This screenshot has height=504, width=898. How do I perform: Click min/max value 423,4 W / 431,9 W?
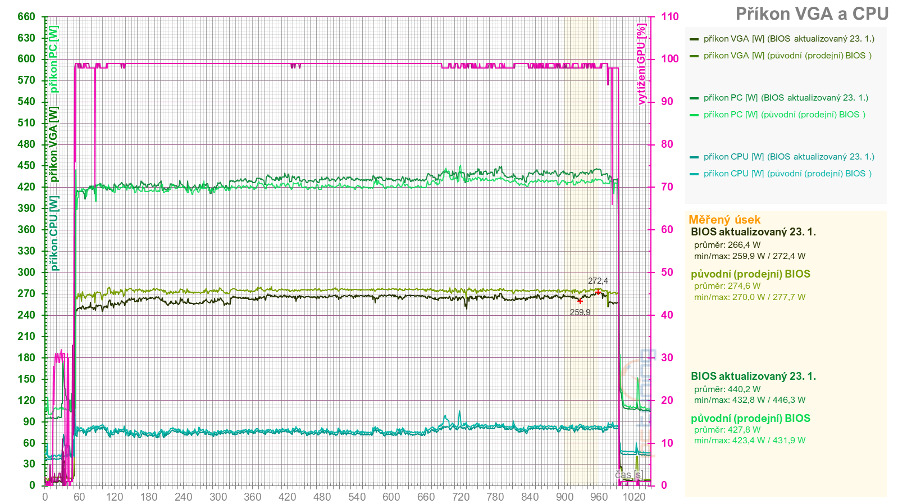(x=769, y=441)
